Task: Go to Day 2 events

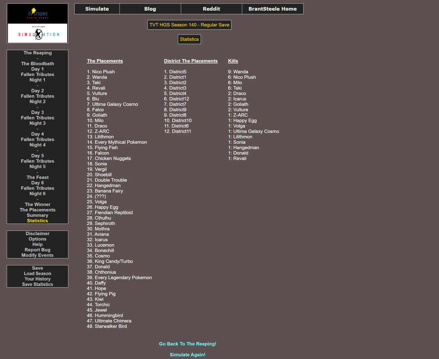Action: point(38,91)
